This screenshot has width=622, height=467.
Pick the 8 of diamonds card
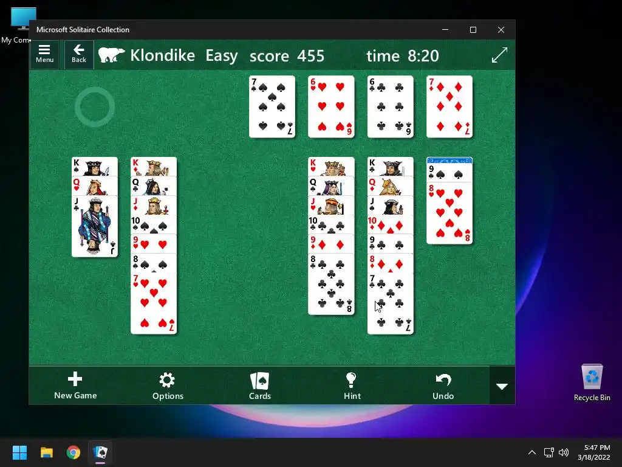pos(391,263)
